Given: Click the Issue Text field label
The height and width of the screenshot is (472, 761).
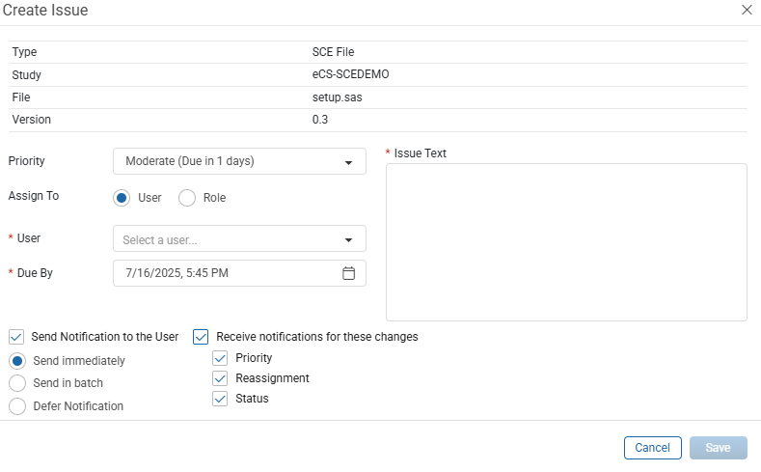Looking at the screenshot, I should tap(420, 153).
